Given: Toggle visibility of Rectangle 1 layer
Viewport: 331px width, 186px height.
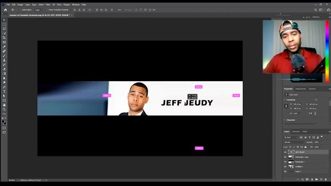Looking at the screenshot, I should [x=285, y=162].
